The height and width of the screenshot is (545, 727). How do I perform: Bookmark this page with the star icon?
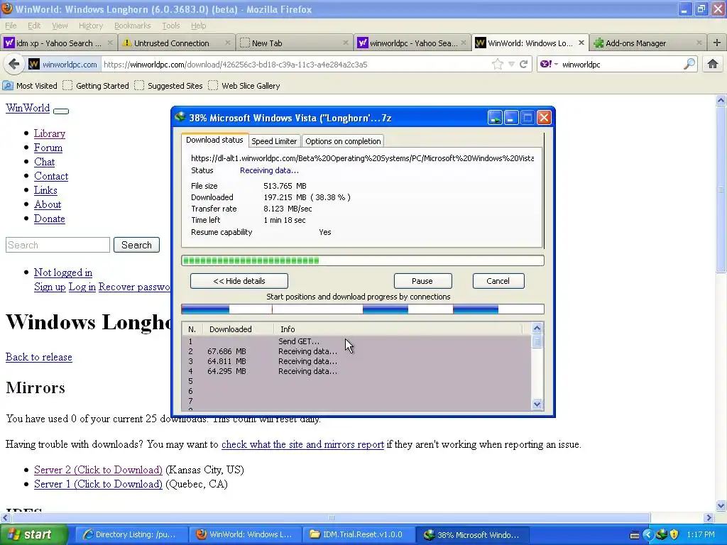coord(498,64)
